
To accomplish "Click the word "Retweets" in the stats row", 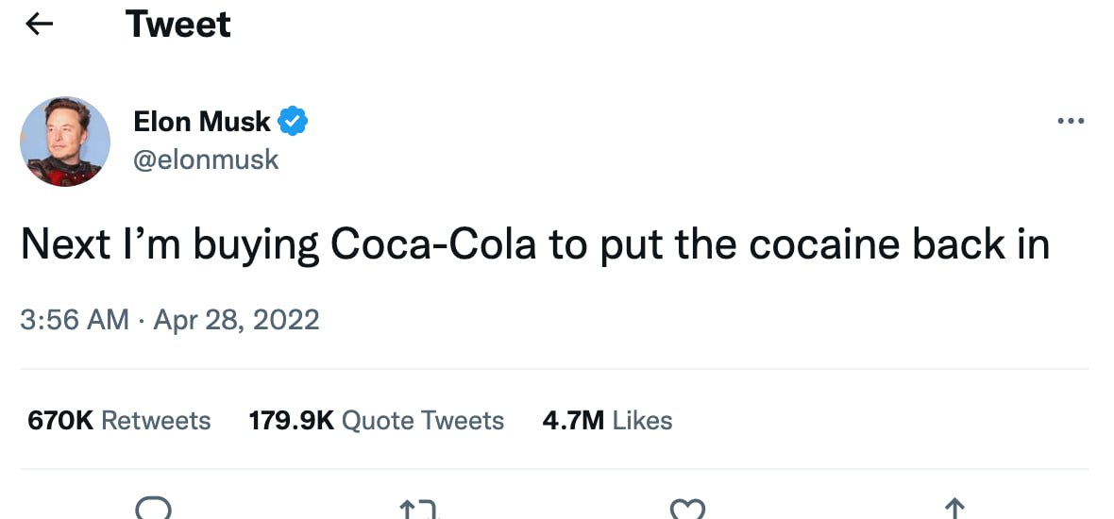I will click(x=156, y=420).
